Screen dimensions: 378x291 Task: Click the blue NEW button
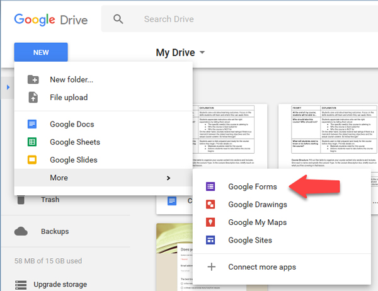pos(41,52)
